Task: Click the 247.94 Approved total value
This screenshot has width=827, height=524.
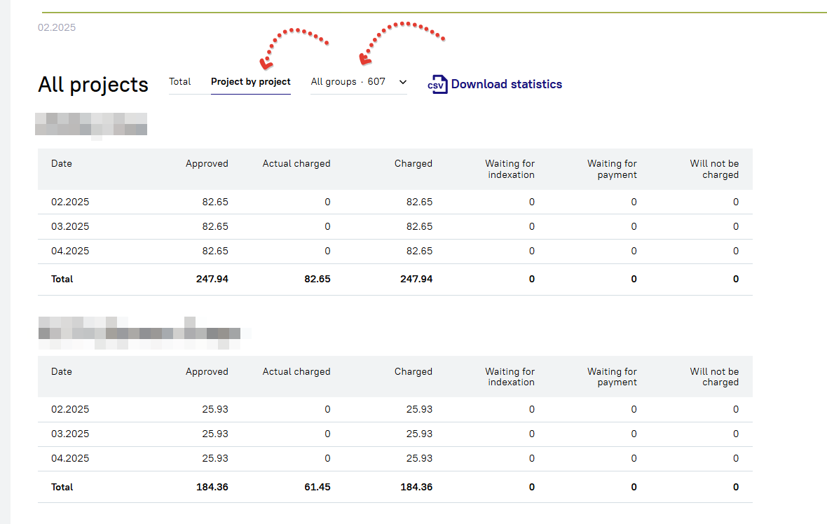Action: pos(212,279)
